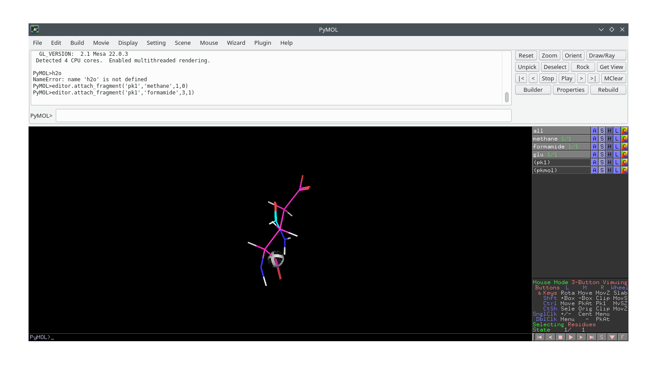The width and height of the screenshot is (657, 375).
Task: Open Action menu for methane object
Action: pos(595,139)
